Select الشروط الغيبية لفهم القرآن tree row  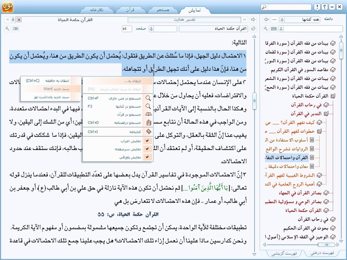pyautogui.click(x=290, y=175)
